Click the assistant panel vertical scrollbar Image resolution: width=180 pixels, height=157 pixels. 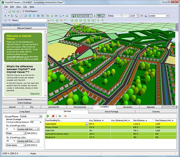coord(45,57)
